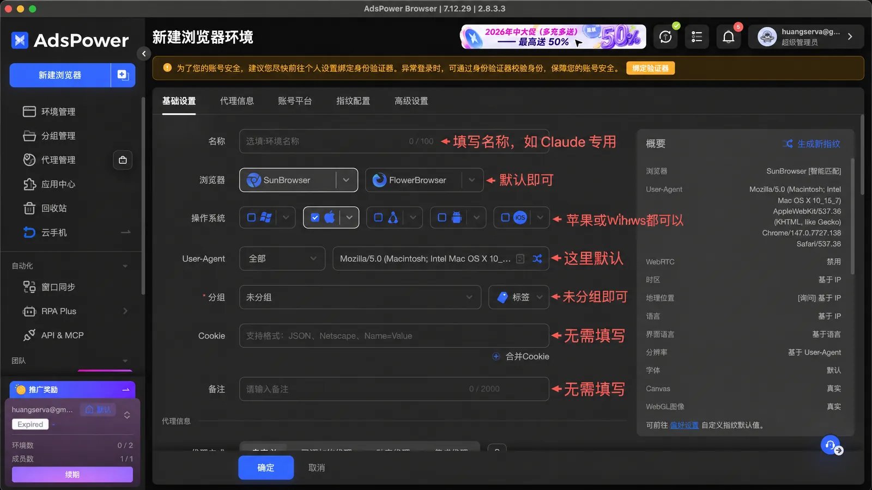Click 合并Cookie plus link
The image size is (872, 490).
coord(521,357)
